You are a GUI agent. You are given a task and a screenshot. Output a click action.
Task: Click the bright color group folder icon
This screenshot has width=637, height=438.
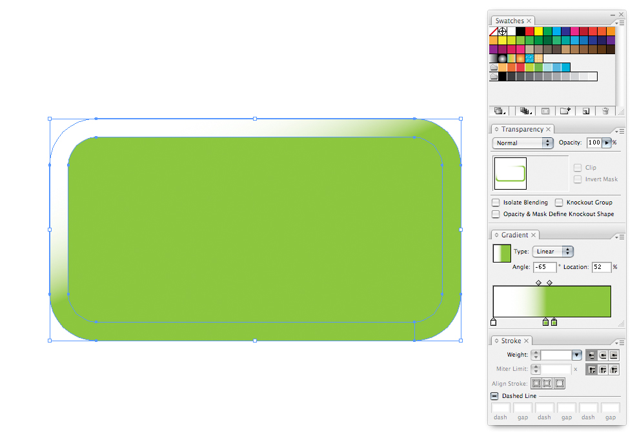494,67
